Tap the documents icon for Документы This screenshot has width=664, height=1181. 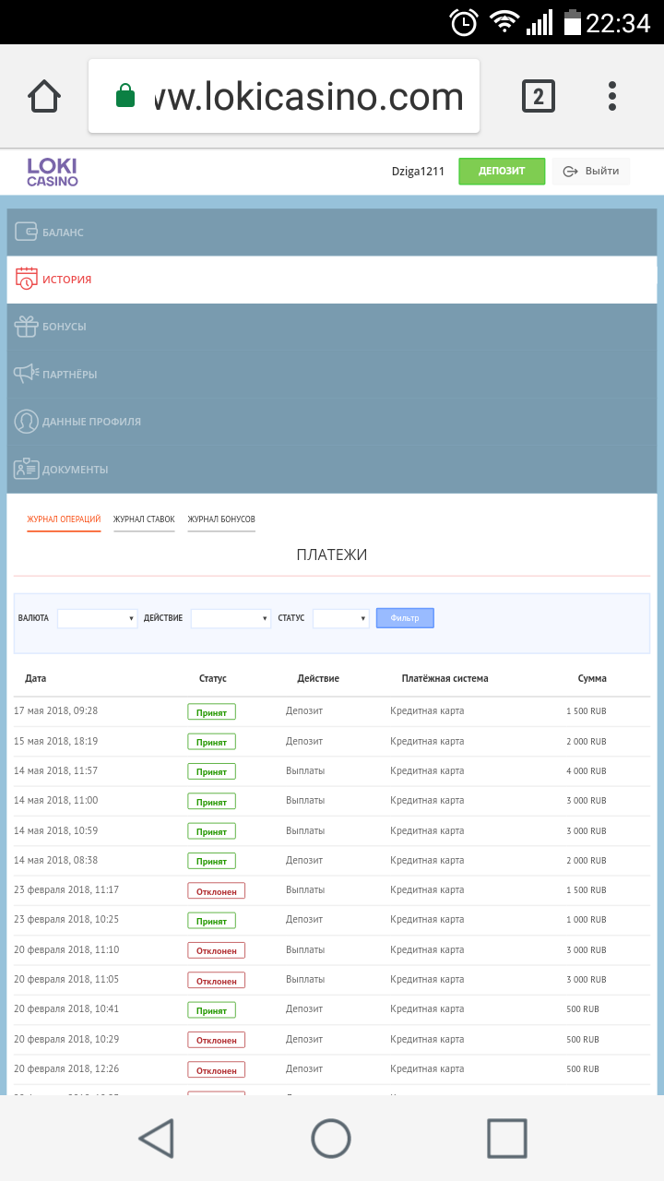26,469
